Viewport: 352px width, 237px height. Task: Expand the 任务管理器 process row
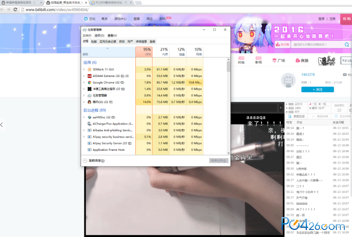[84, 95]
